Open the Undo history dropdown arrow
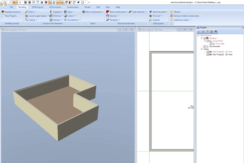This screenshot has width=244, height=163. point(17,2)
